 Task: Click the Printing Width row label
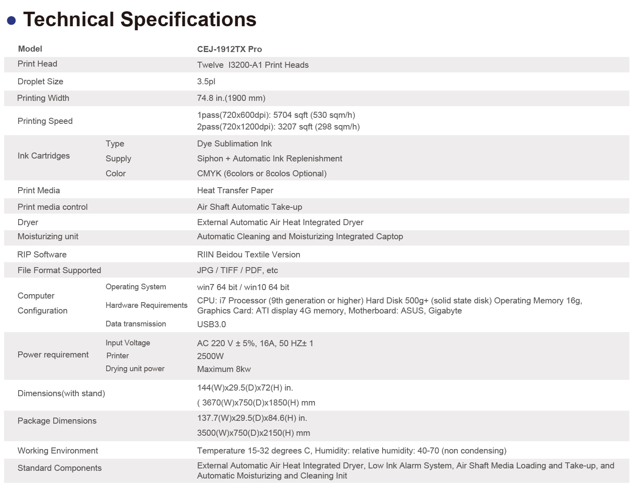coord(43,98)
